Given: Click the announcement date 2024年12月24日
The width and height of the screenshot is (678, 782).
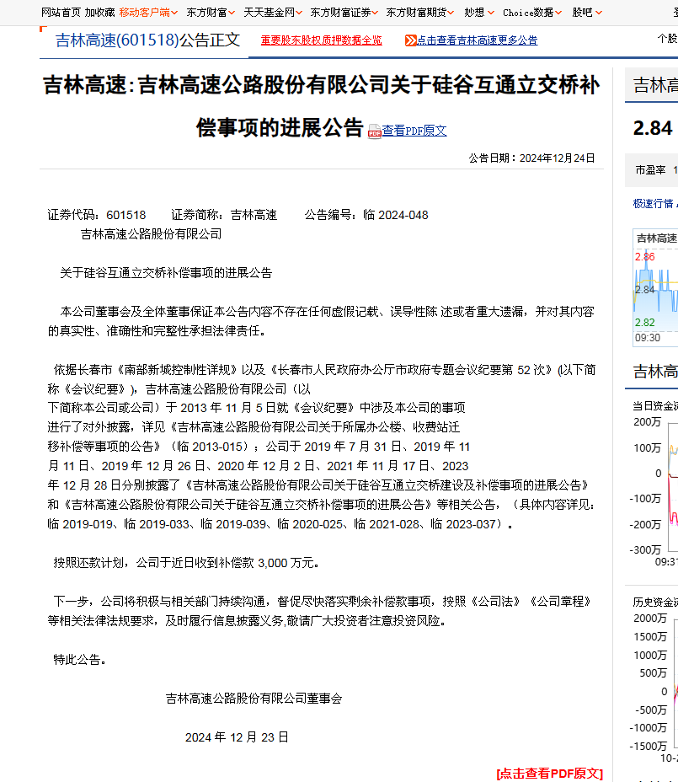Looking at the screenshot, I should tap(557, 158).
